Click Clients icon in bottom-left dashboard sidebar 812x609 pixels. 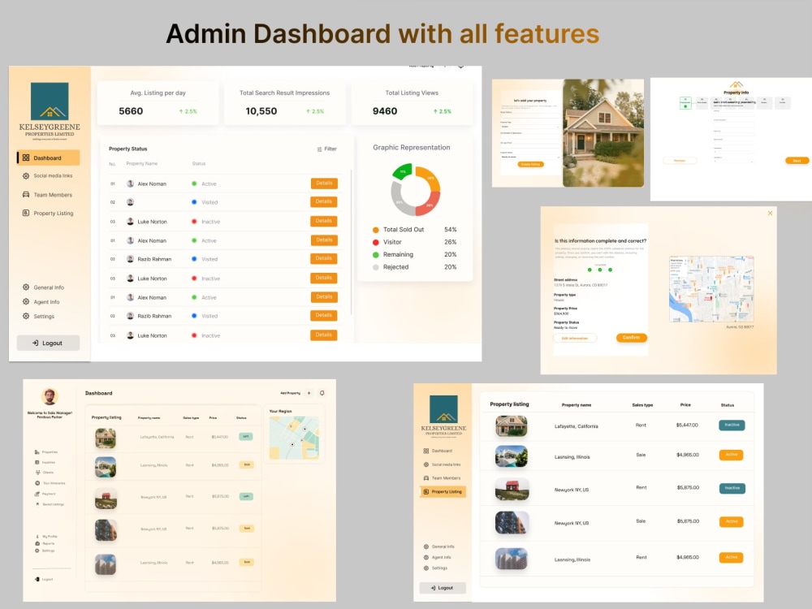tap(37, 473)
